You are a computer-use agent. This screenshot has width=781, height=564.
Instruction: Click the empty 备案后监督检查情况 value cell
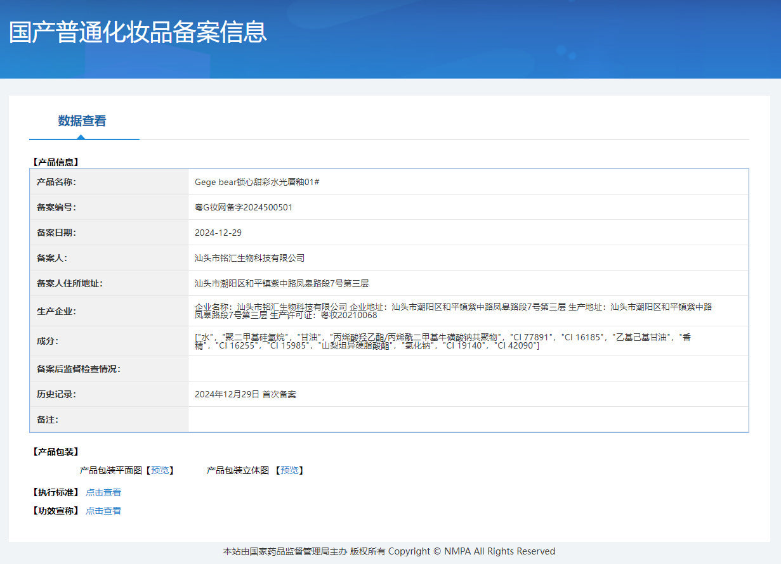click(x=468, y=369)
